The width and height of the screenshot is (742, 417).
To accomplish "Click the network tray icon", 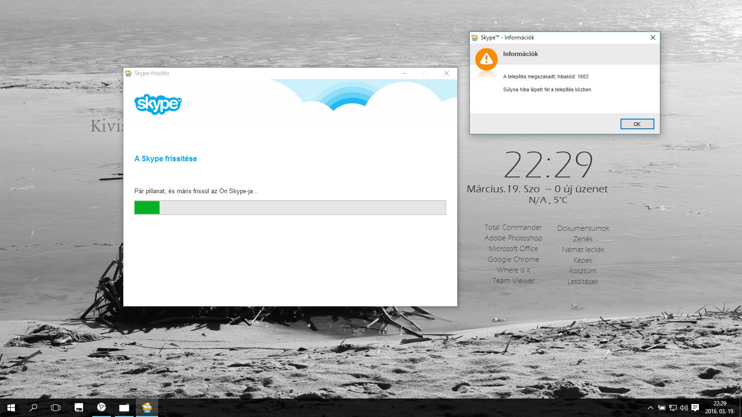I will pos(673,408).
